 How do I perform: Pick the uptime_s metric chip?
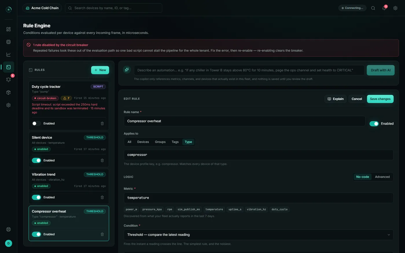pyautogui.click(x=235, y=209)
